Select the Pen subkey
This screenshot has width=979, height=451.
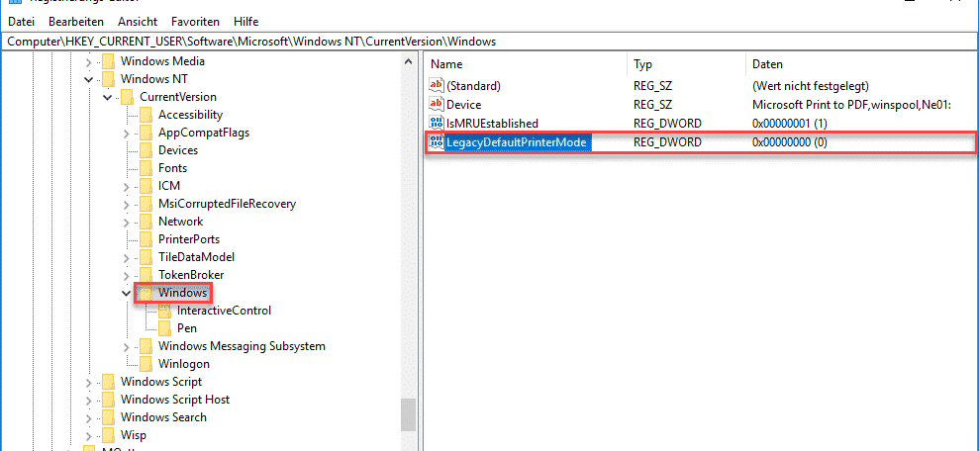pos(187,328)
